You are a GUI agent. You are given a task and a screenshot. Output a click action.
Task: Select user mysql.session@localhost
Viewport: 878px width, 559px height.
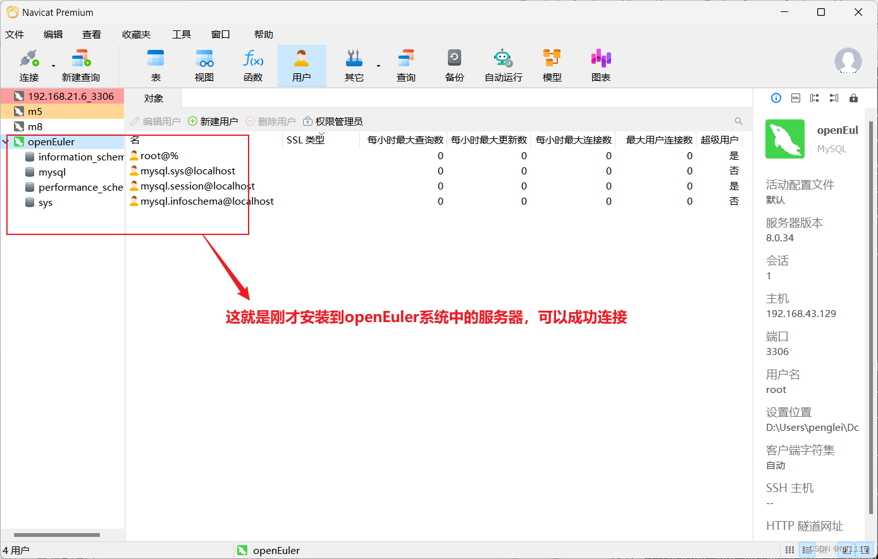[192, 186]
